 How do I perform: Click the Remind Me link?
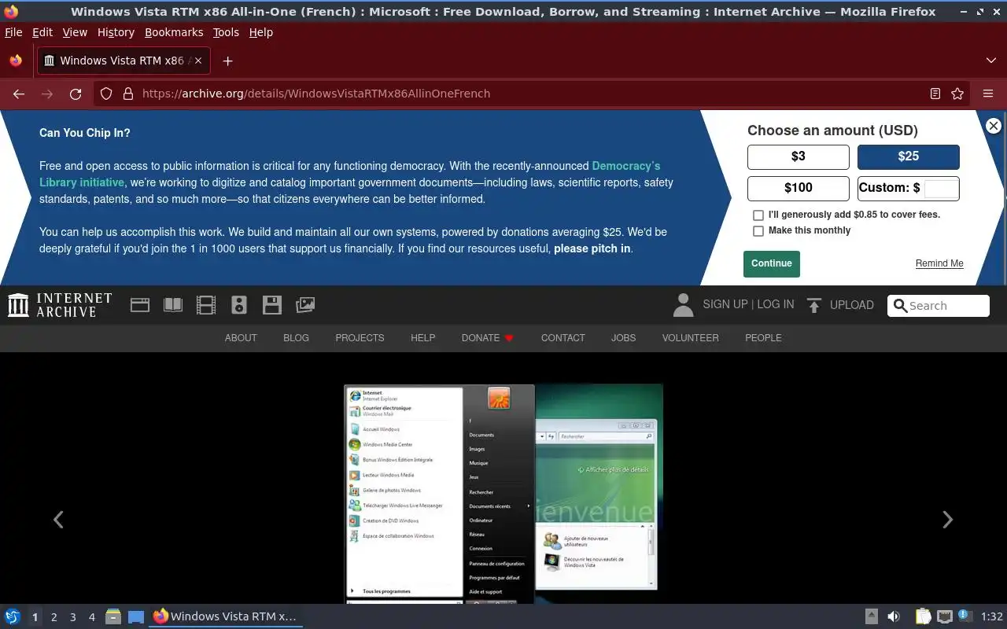[x=939, y=263]
